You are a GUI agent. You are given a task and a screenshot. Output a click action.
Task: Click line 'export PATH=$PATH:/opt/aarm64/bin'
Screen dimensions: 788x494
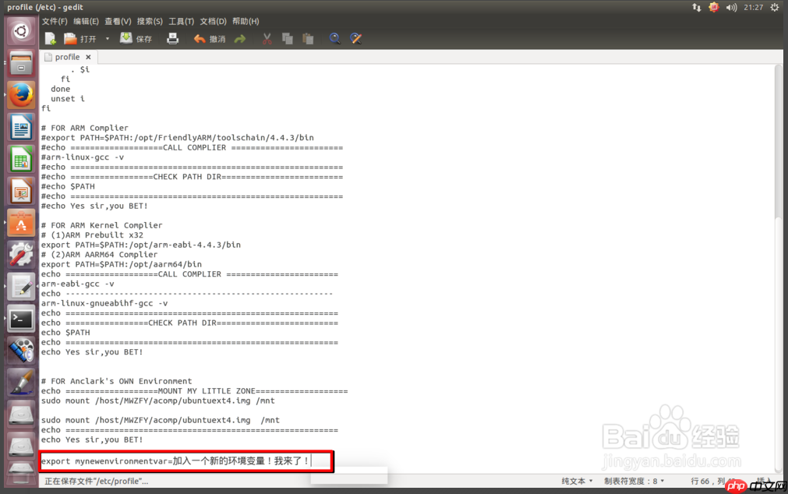(x=122, y=264)
